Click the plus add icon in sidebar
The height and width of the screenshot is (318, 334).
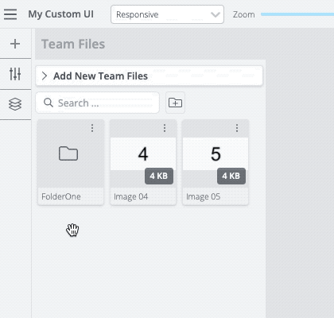coord(15,44)
